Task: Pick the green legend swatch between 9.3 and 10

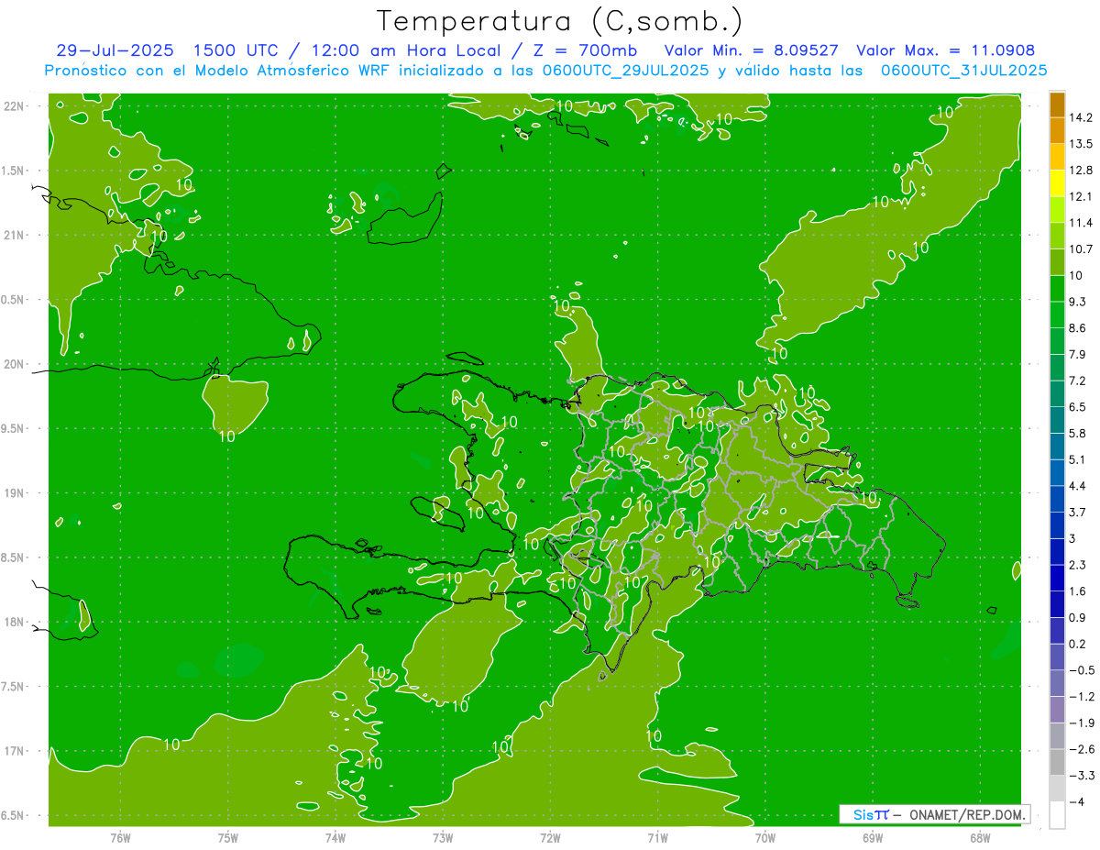Action: pos(1057,289)
